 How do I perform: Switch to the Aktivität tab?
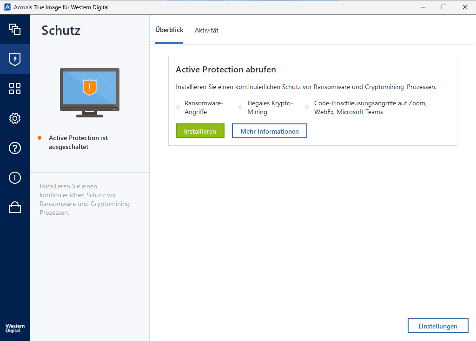206,31
